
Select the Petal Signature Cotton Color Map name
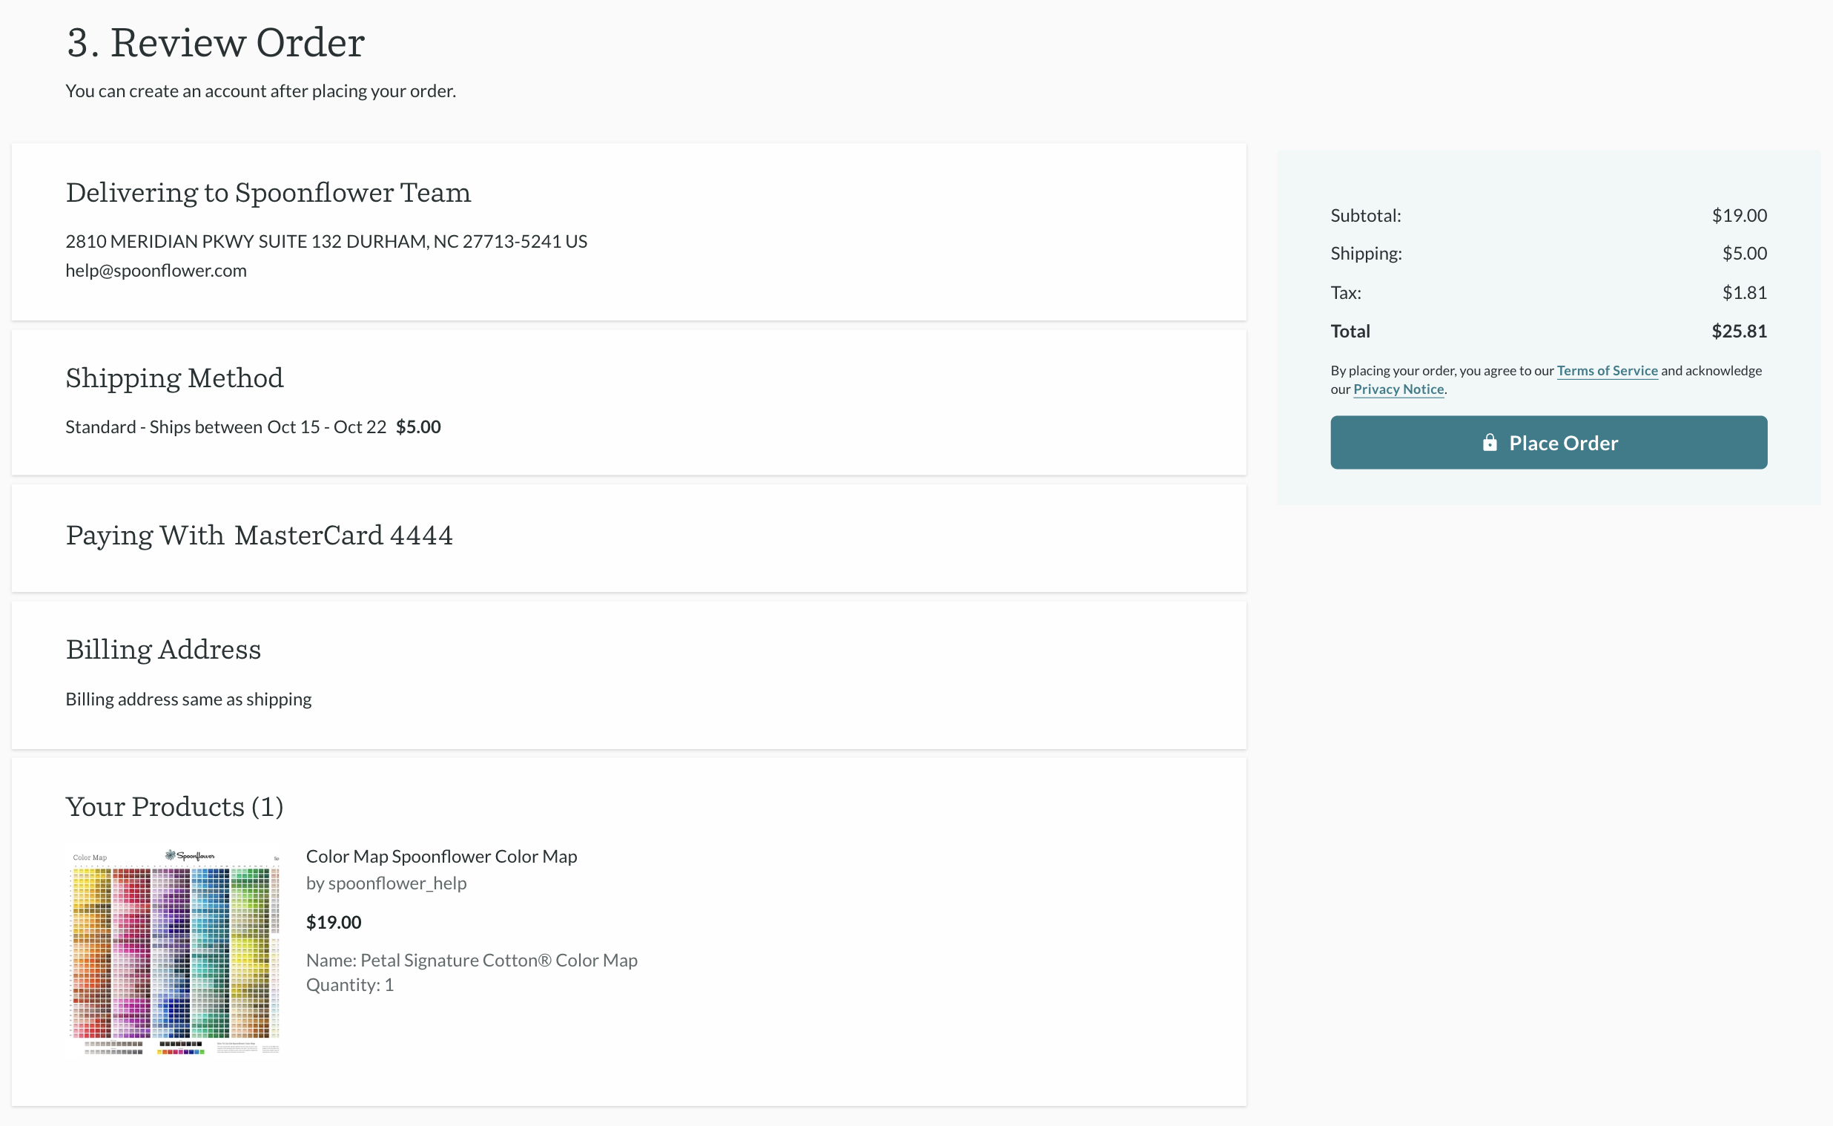tap(472, 960)
